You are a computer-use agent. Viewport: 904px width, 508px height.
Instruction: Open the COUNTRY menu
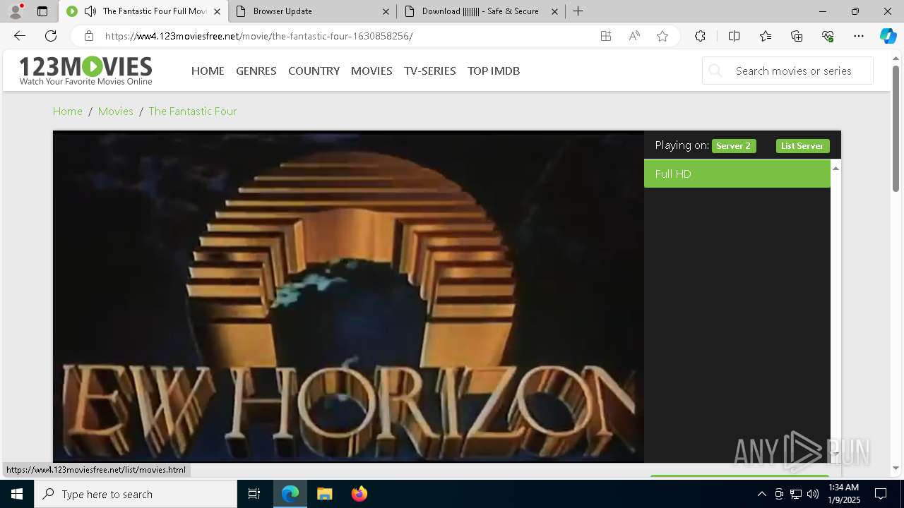(314, 71)
